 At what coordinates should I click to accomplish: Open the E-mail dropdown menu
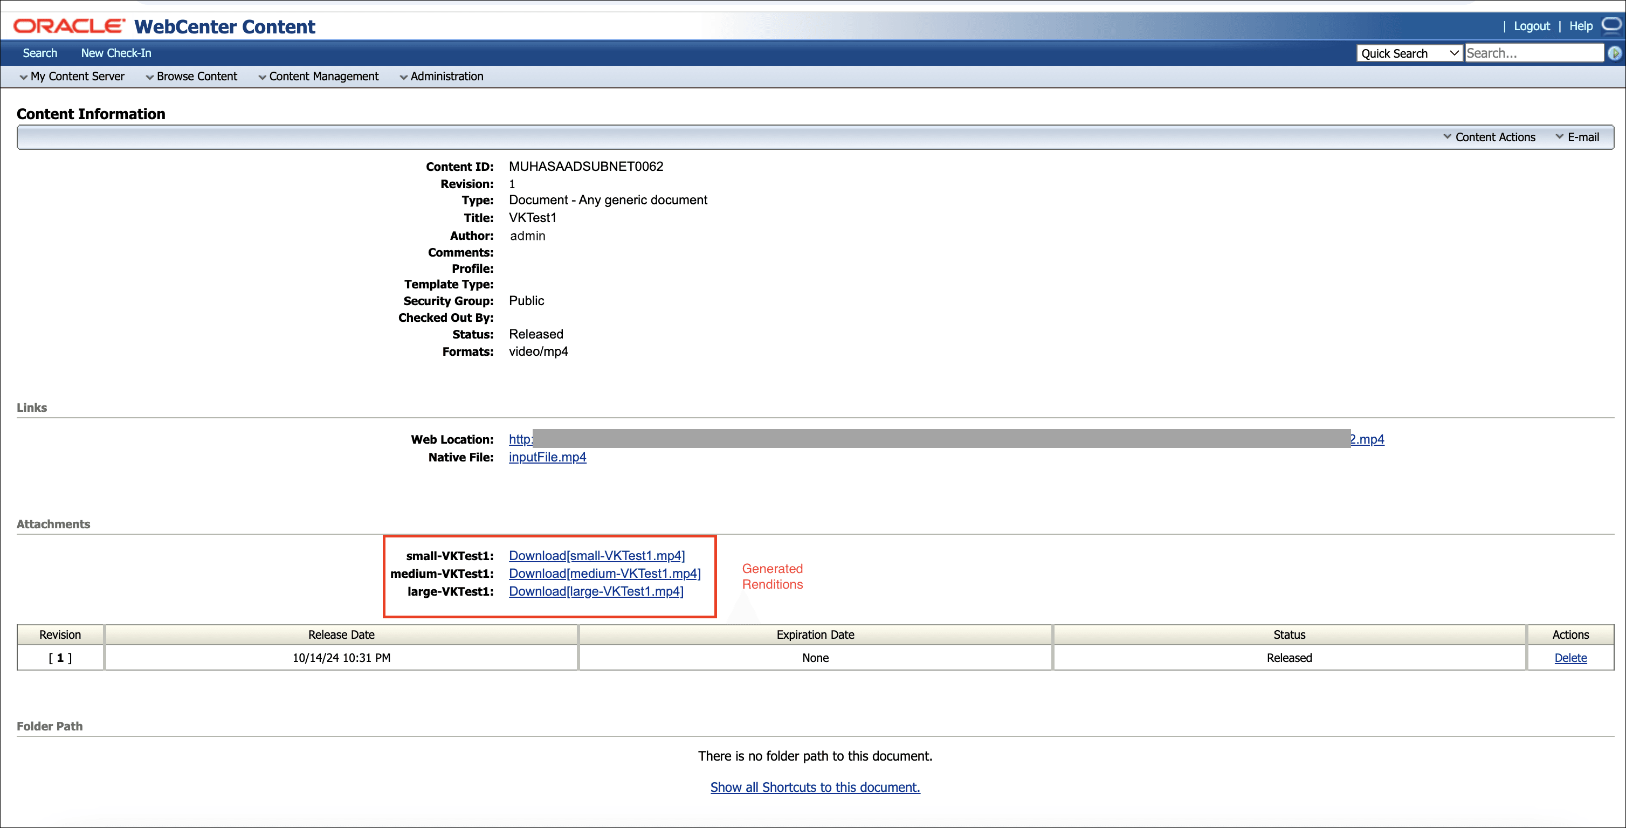[1577, 137]
